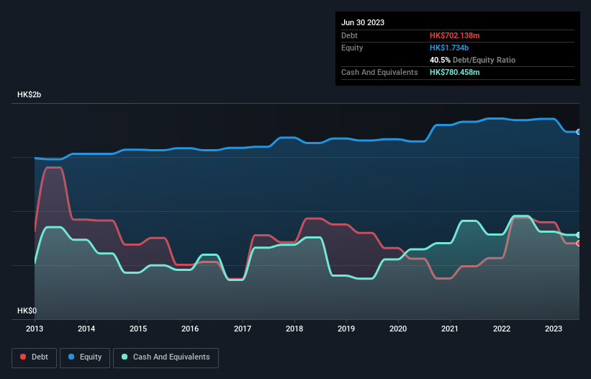Click the 2019 x-axis label
The height and width of the screenshot is (379, 591).
[346, 329]
